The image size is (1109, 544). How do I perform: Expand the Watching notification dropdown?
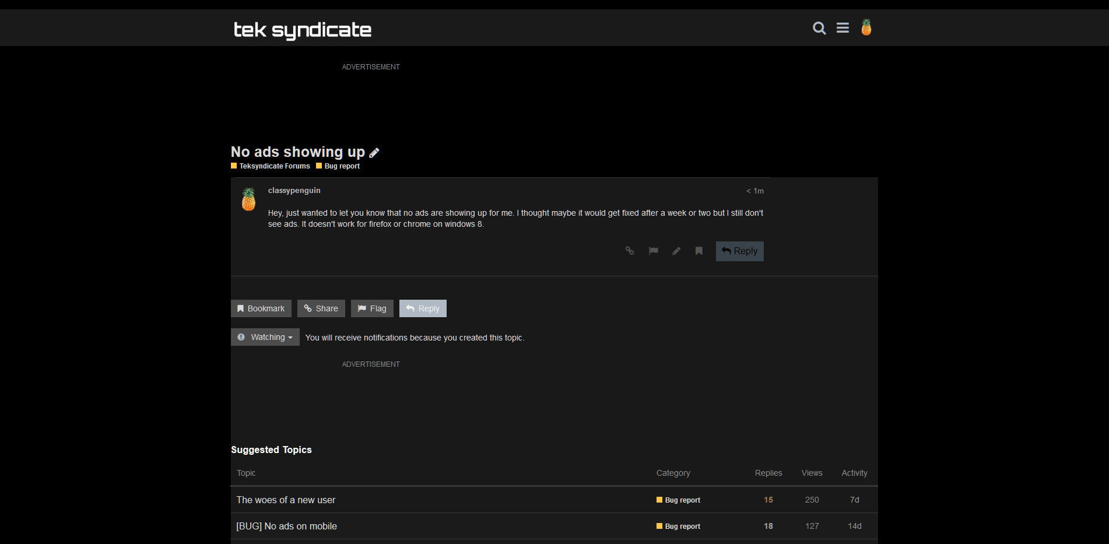[265, 337]
